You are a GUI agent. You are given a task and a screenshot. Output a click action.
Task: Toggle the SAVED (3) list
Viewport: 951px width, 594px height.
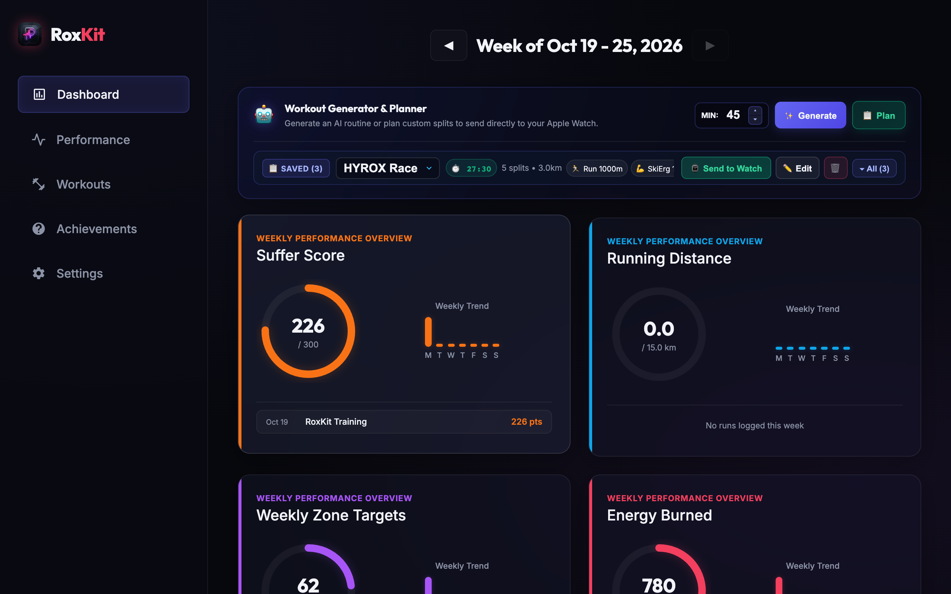tap(296, 169)
